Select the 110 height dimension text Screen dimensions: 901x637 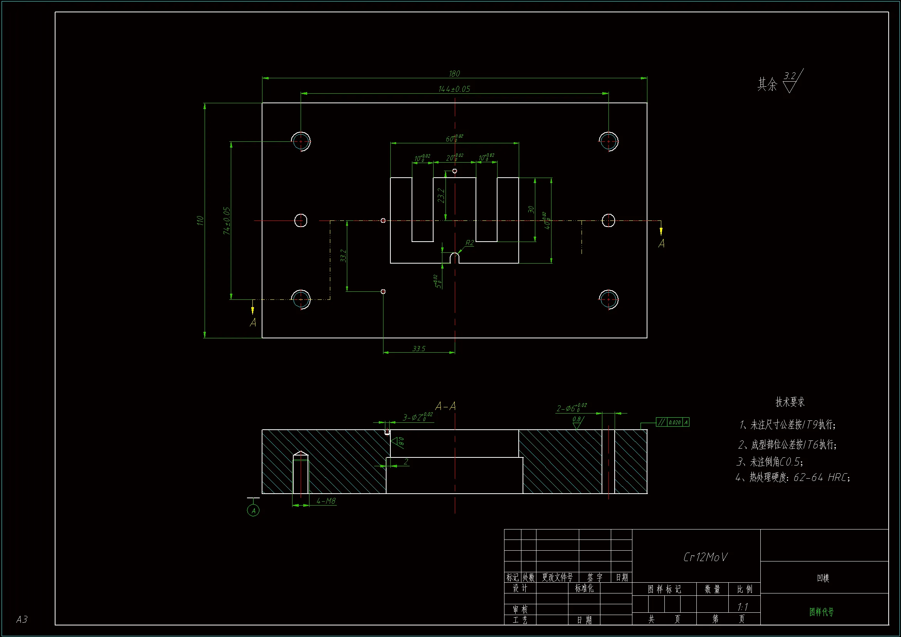200,220
